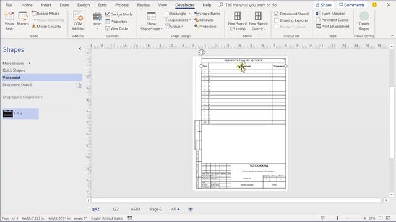Expand the Operations dropdown

[x=190, y=20]
